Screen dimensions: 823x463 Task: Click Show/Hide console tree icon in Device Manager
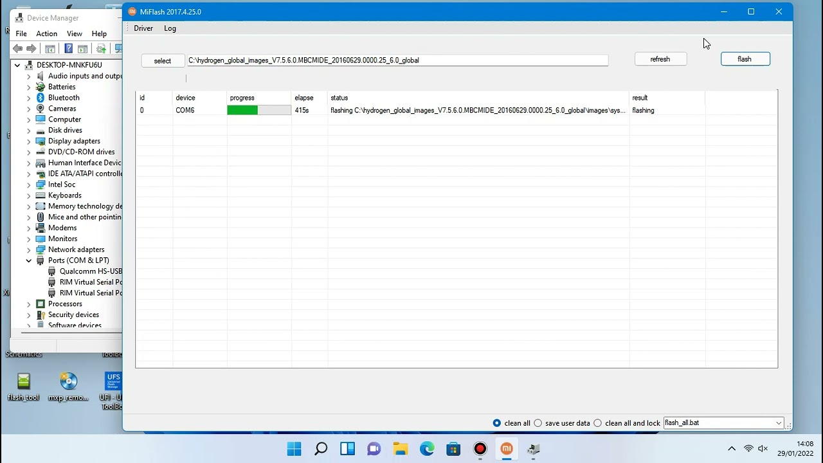(50, 49)
